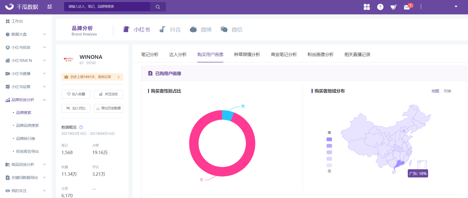Expand the 小红书运营 menu chevron
The image size is (468, 198).
click(x=44, y=87)
